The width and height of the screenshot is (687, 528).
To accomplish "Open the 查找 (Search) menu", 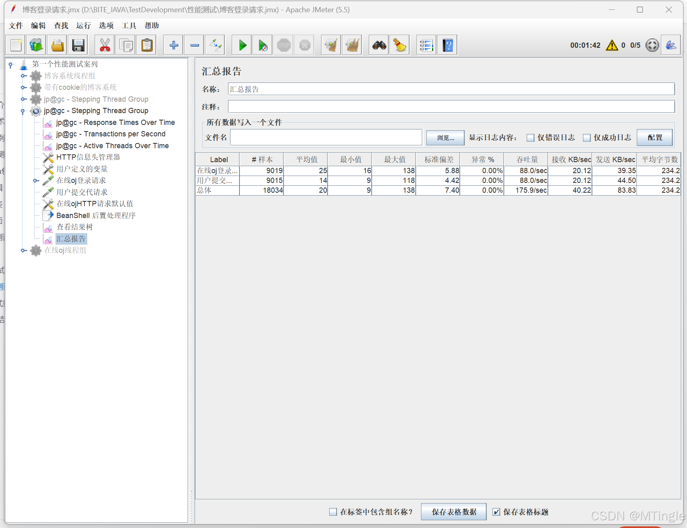I will (61, 25).
